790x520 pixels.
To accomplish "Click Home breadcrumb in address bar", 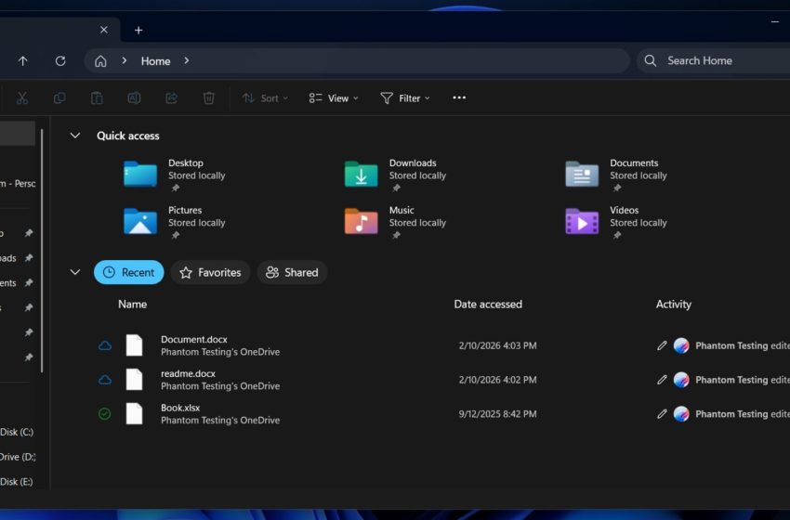I will pos(156,61).
